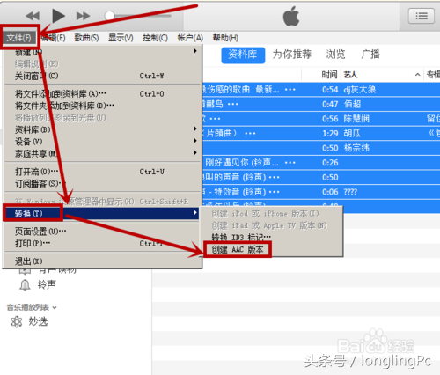
Task: Choose 将文件夹添加到资料库(D) menu item
Action: point(102,106)
